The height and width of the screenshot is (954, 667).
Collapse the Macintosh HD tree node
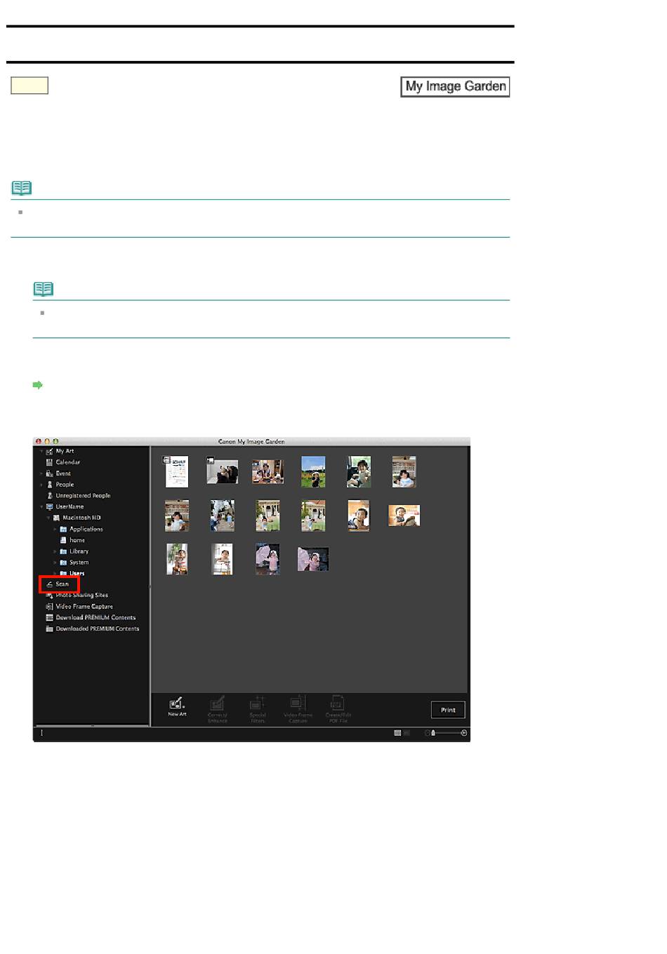pos(48,518)
